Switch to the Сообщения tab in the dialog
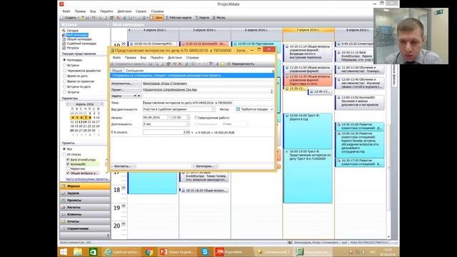This screenshot has width=457, height=257. [134, 71]
